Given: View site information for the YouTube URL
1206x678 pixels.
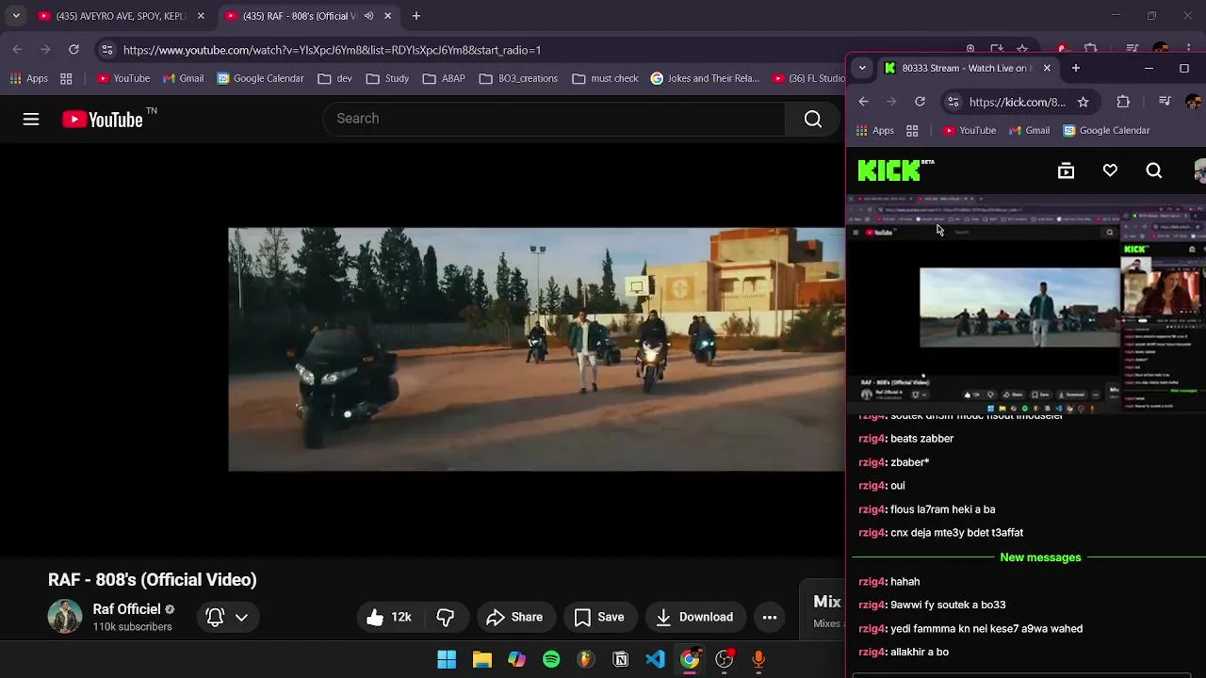Looking at the screenshot, I should click(x=107, y=50).
